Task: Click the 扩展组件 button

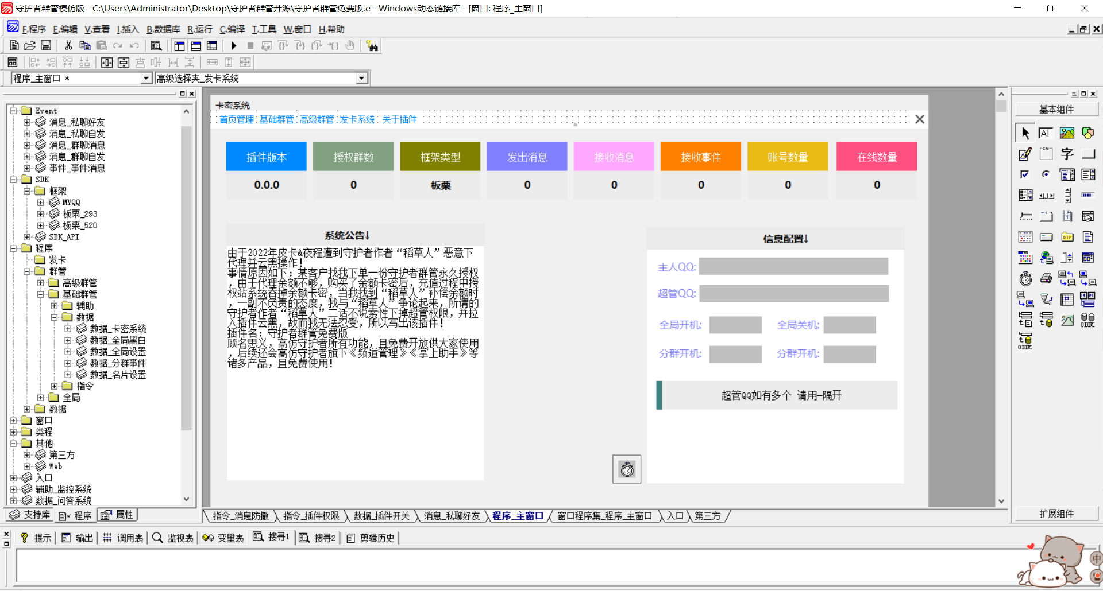Action: click(x=1056, y=514)
